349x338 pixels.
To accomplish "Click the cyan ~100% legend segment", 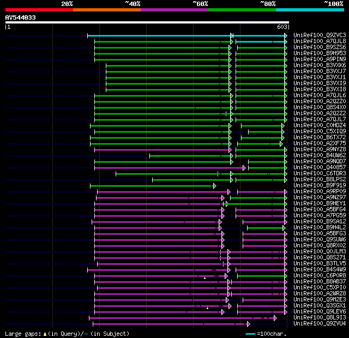I will click(310, 10).
